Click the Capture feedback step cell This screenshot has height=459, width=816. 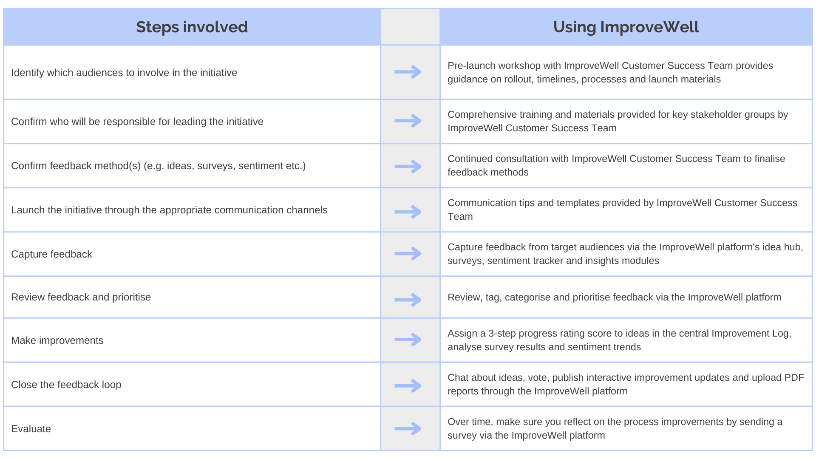52,254
